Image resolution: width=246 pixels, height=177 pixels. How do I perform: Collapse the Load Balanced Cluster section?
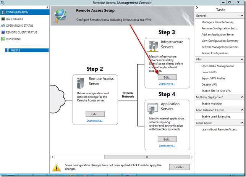(x=243, y=110)
